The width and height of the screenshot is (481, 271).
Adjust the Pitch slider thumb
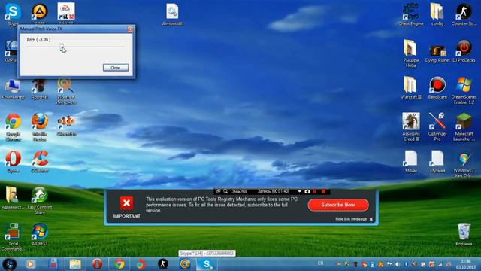[62, 47]
